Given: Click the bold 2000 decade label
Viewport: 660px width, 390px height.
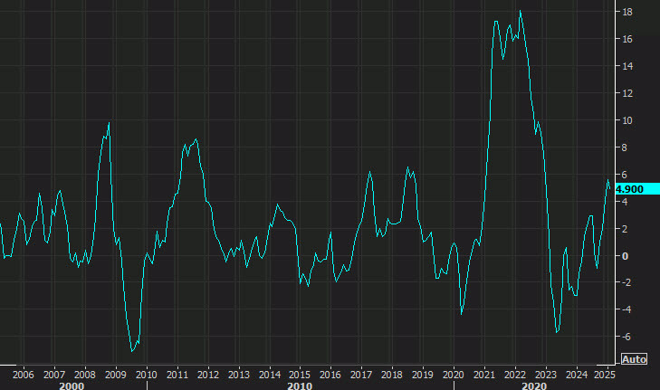Looking at the screenshot, I should (72, 385).
